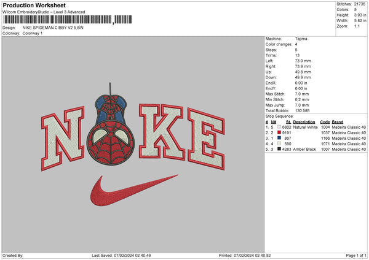Screen dimensions: 369x260
Task: Click the 'Stops:' label
Action: 271,50
